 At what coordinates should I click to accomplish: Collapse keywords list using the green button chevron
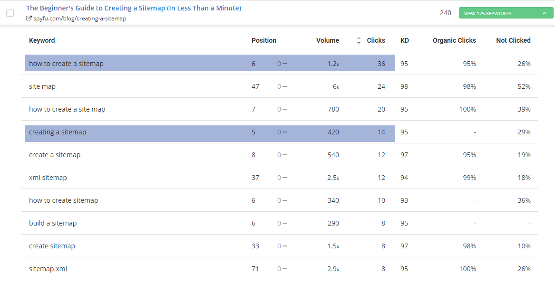pyautogui.click(x=545, y=13)
